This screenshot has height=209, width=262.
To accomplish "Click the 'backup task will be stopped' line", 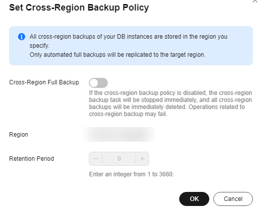I will (171, 100).
